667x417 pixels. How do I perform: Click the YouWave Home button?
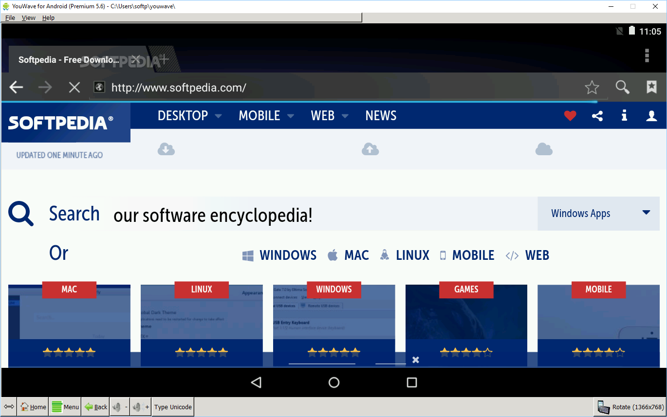click(33, 407)
